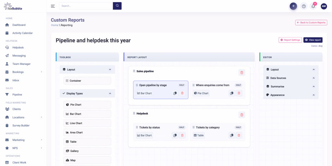
Task: Open Report Settings
Action: point(290,40)
